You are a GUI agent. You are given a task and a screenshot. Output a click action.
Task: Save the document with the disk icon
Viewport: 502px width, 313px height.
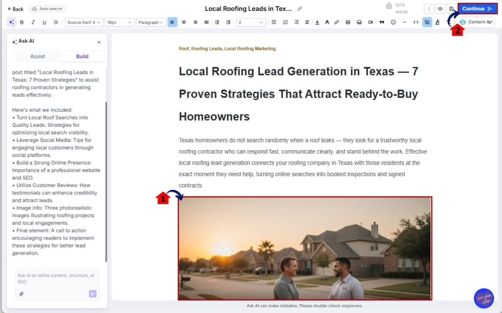(x=451, y=9)
